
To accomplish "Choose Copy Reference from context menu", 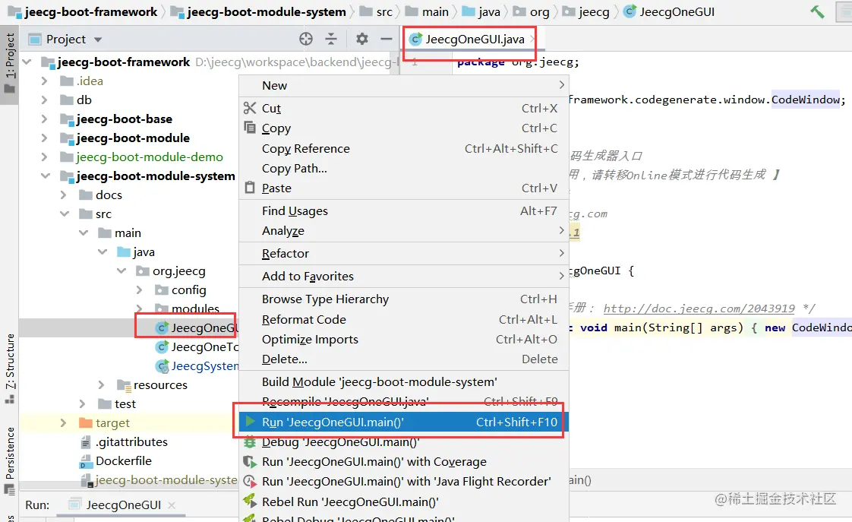I will click(404, 148).
